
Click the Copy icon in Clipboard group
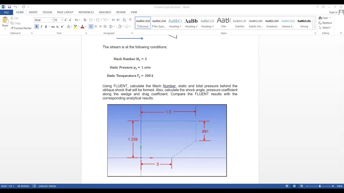click(12, 23)
